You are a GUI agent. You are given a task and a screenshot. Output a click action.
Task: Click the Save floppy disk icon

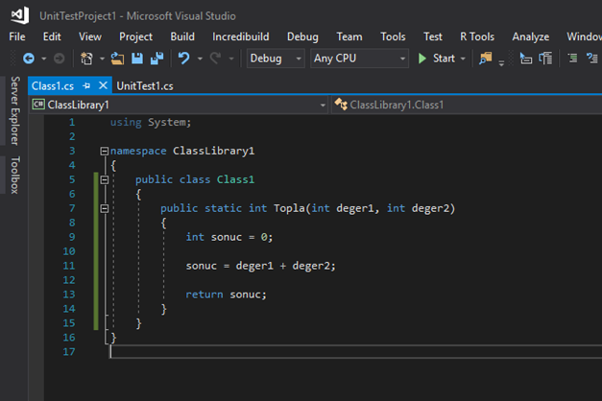pyautogui.click(x=138, y=59)
